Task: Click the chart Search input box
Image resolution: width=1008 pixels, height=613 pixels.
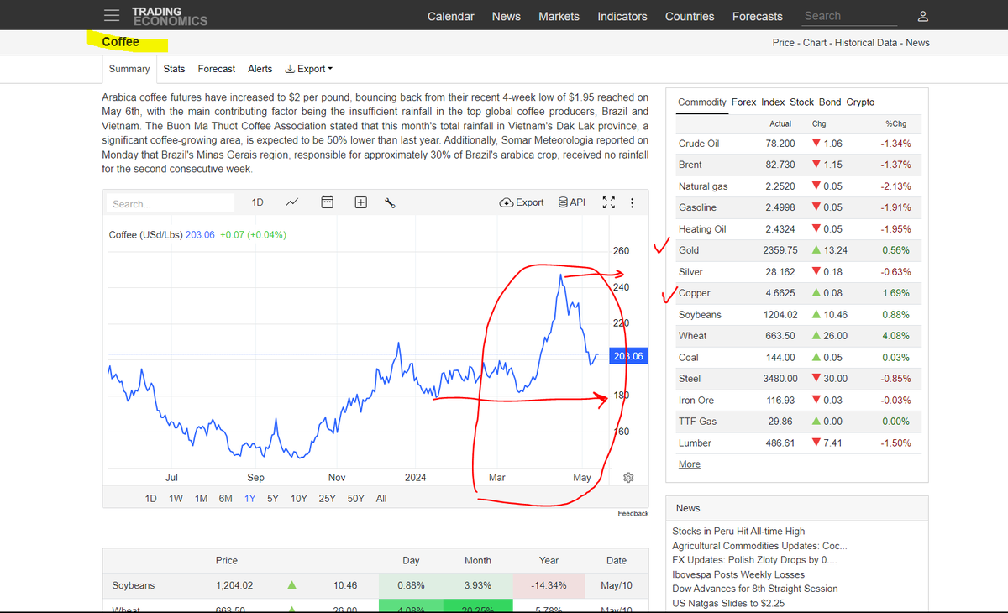Action: click(x=171, y=203)
